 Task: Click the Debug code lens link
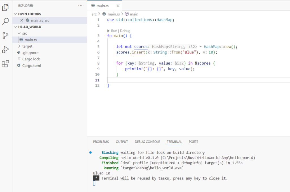[125, 31]
